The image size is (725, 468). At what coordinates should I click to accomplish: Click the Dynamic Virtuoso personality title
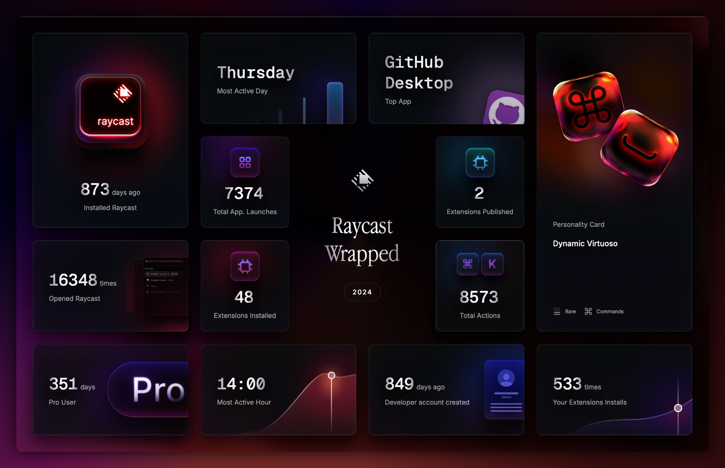585,243
